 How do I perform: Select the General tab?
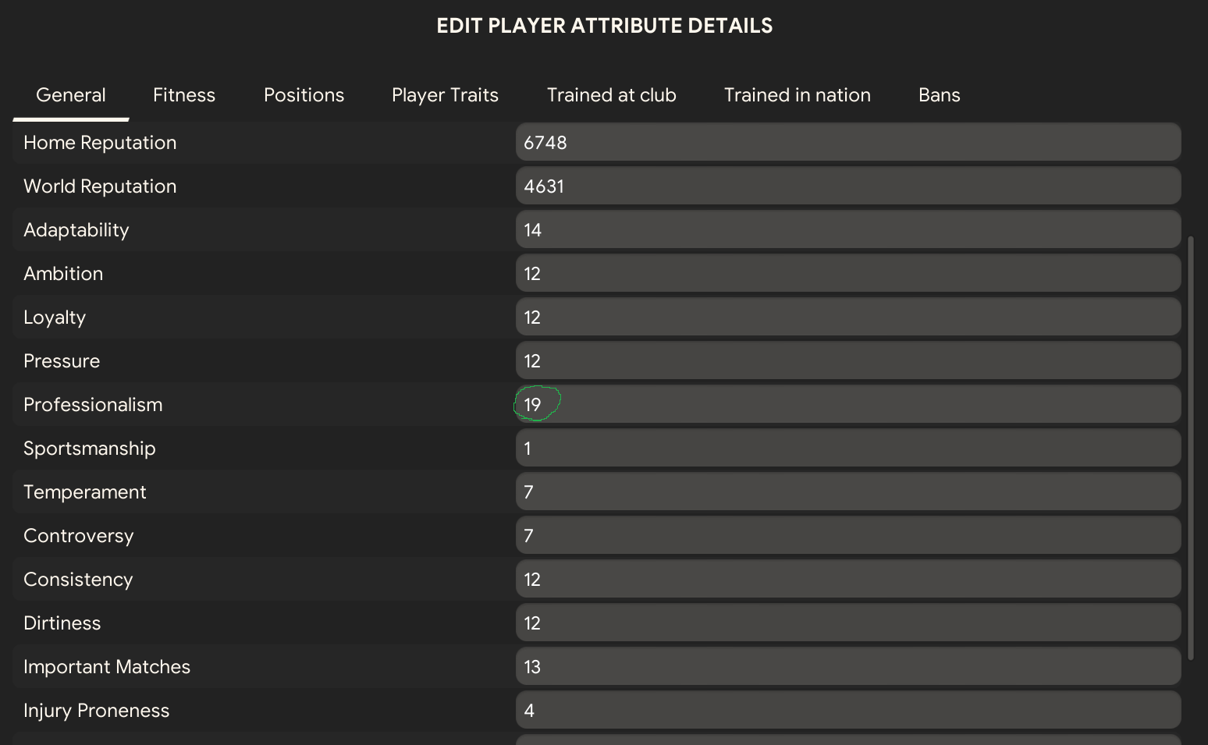71,95
